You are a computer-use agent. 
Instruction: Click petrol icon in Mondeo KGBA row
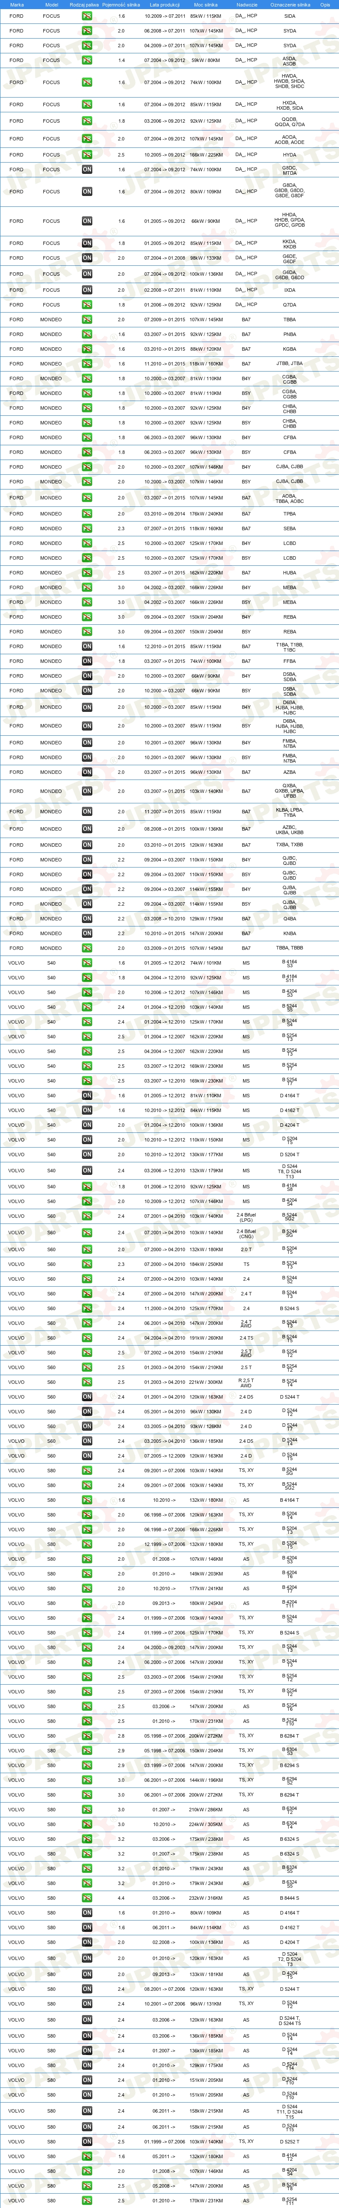coord(86,349)
